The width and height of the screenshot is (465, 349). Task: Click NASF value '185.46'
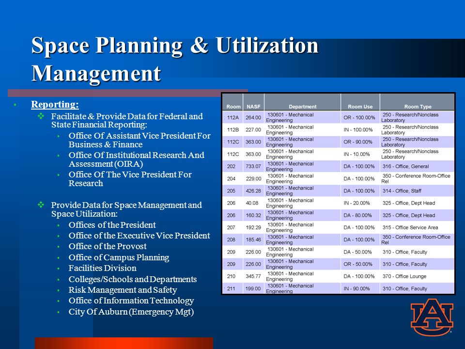coord(253,239)
